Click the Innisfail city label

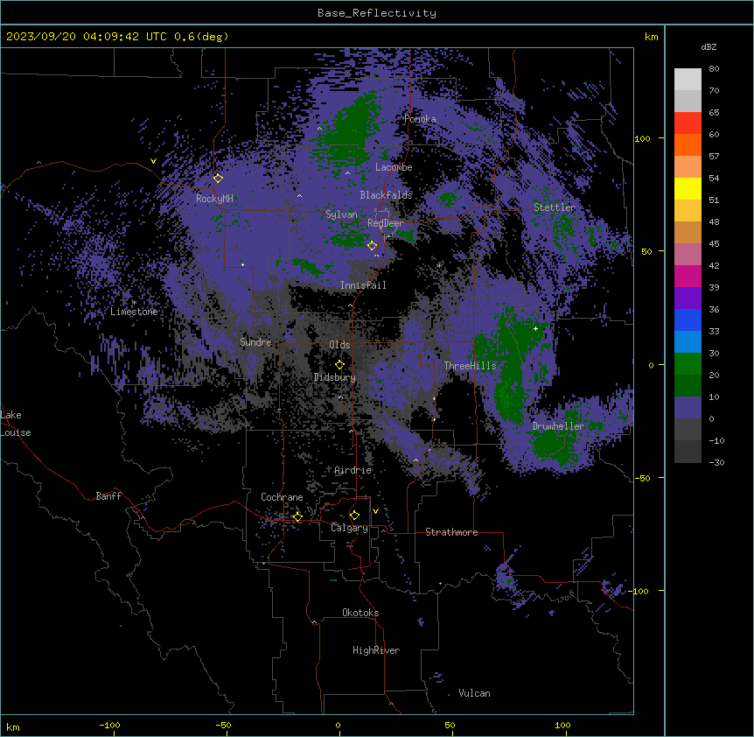[x=363, y=285]
